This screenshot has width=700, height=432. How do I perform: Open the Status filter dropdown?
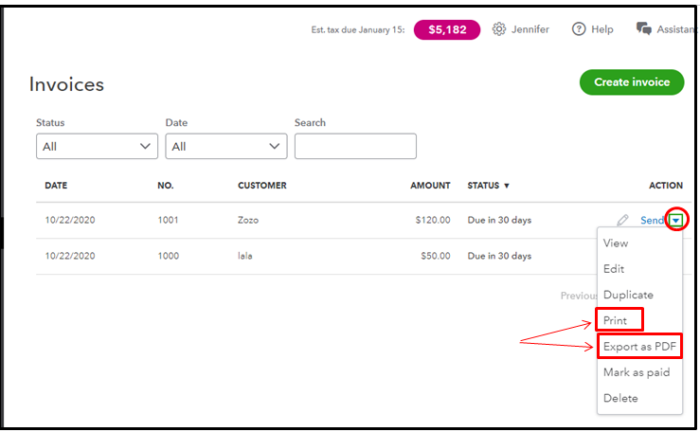tap(97, 146)
